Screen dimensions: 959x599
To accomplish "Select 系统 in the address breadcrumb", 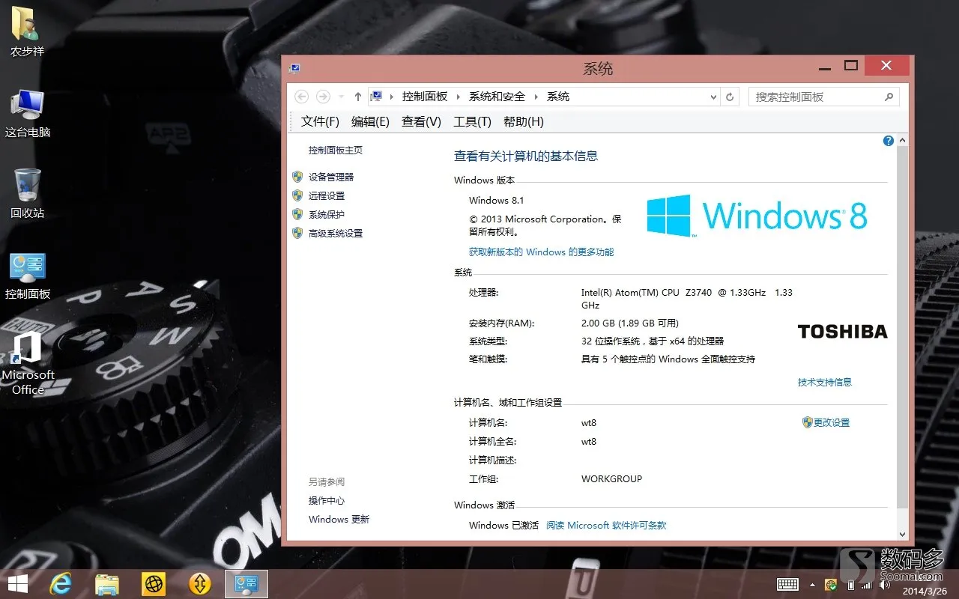I will [x=558, y=97].
